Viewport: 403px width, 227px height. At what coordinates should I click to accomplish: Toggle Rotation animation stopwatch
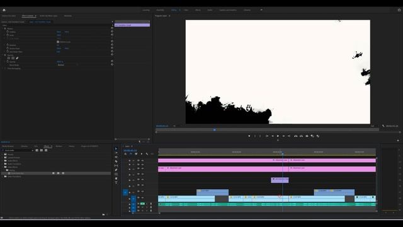8,45
